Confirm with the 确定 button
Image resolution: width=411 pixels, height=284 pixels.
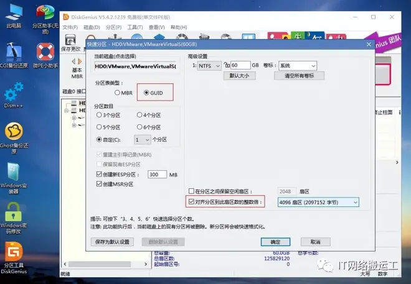point(275,242)
